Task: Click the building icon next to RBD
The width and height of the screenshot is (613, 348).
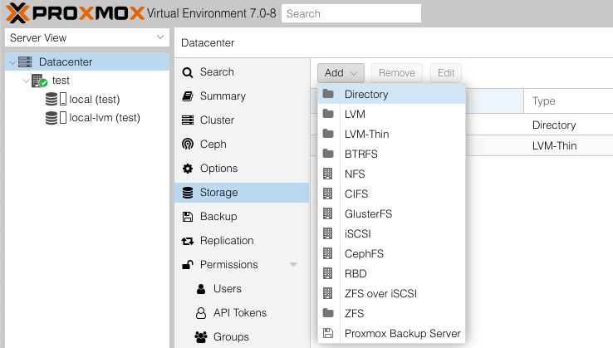Action: 327,273
